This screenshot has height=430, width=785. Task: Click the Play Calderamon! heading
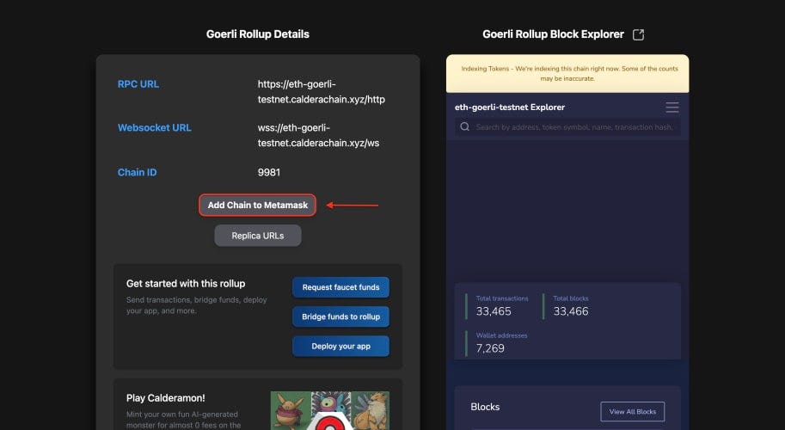tap(166, 398)
